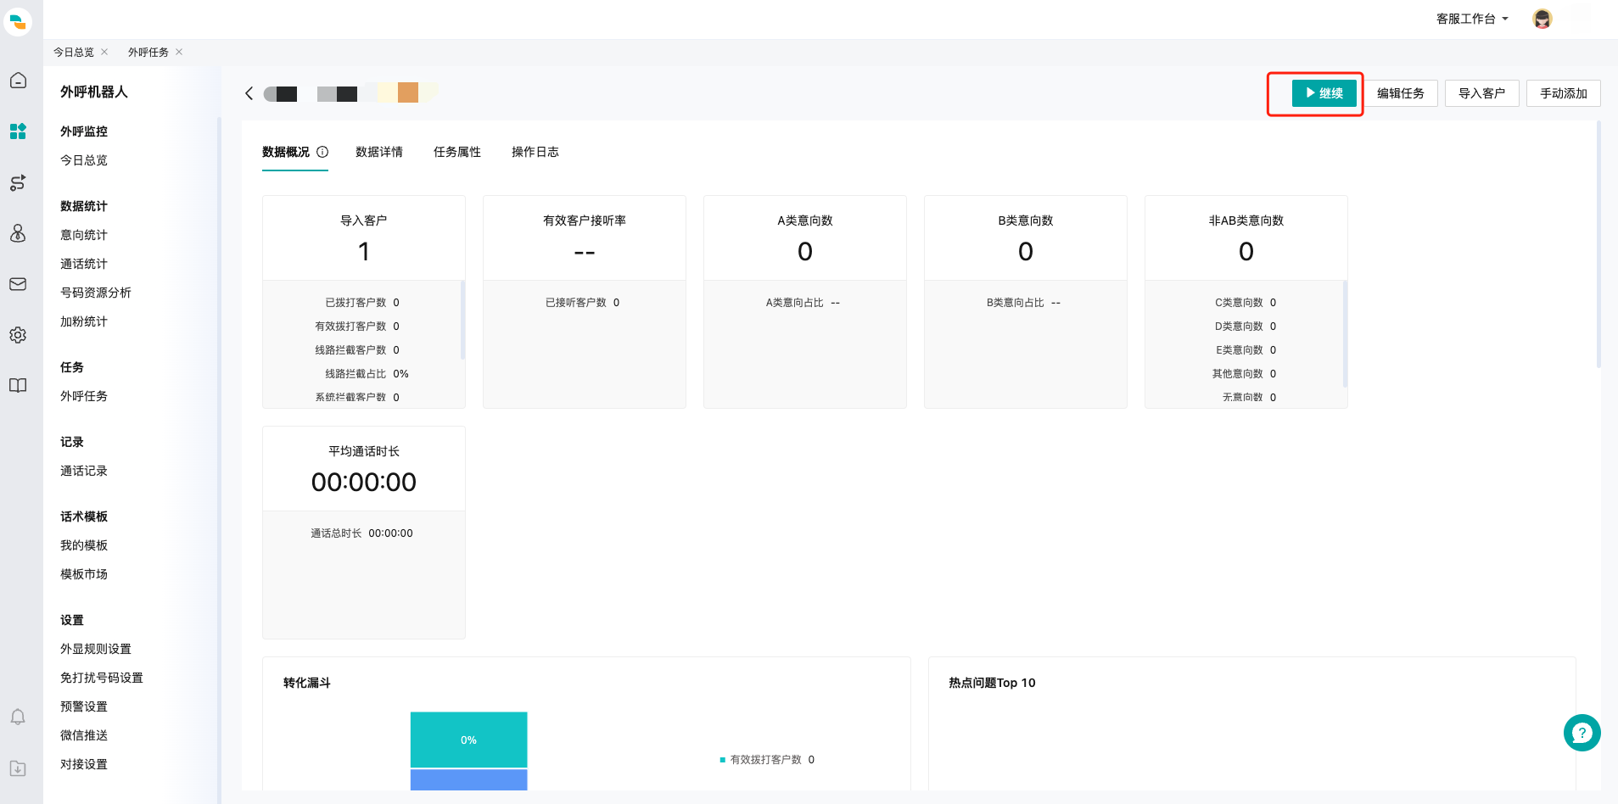Go back using the left chevron
This screenshot has height=804, width=1618.
249,93
